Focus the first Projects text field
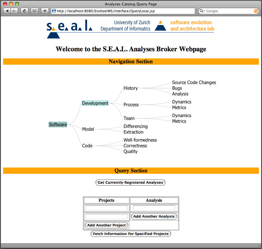Viewport: 262px width, 249px height. pos(107,208)
